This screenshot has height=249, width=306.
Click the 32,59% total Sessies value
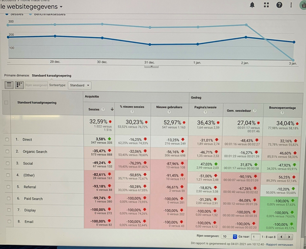pos(98,122)
